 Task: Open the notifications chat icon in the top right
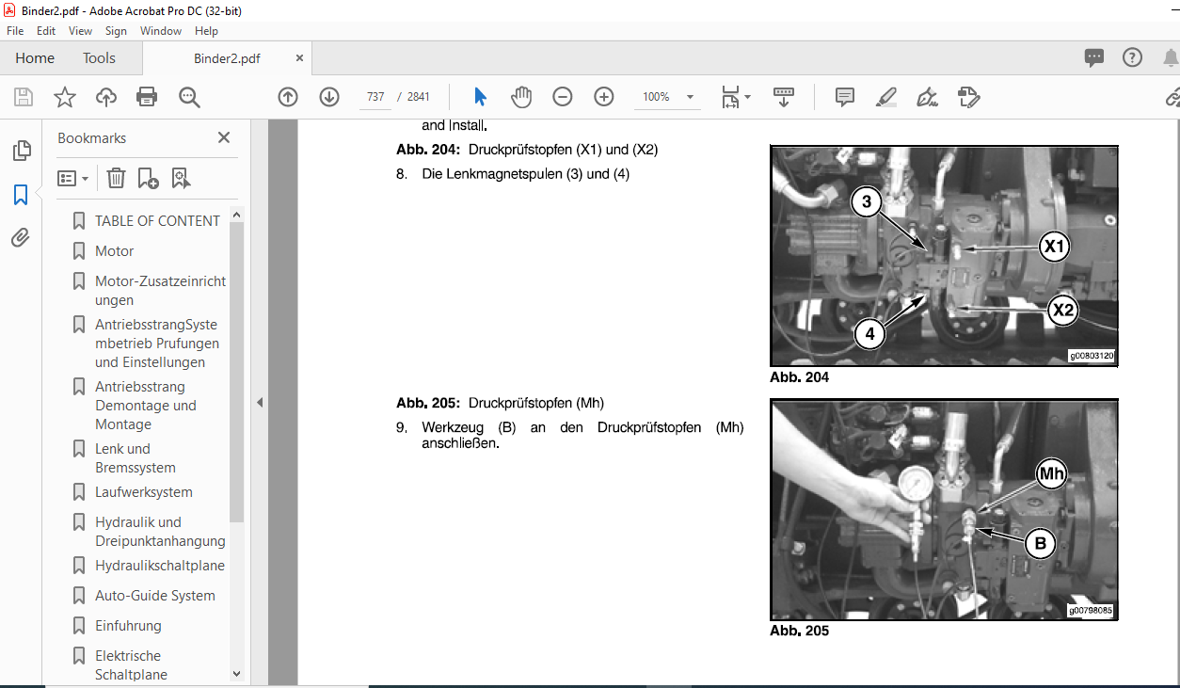point(1094,57)
